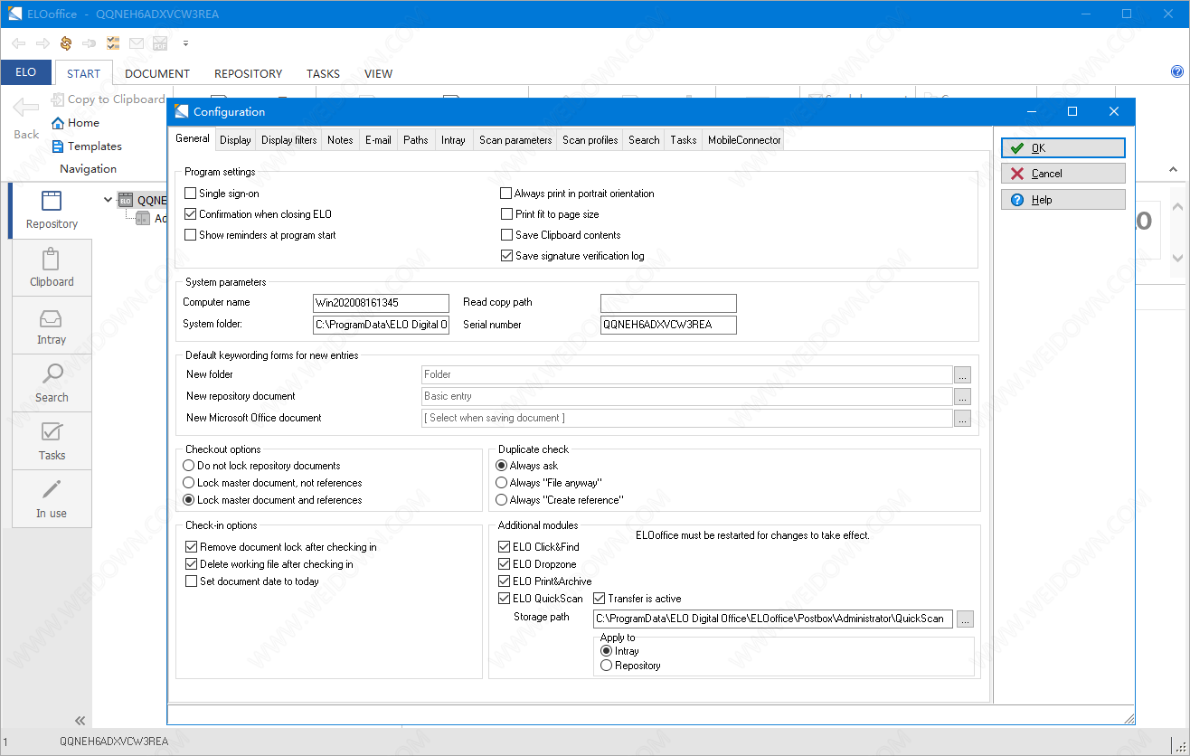Click Cancel in Configuration dialog

click(x=1063, y=174)
